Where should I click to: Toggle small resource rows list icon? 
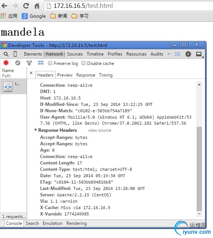tap(41, 63)
